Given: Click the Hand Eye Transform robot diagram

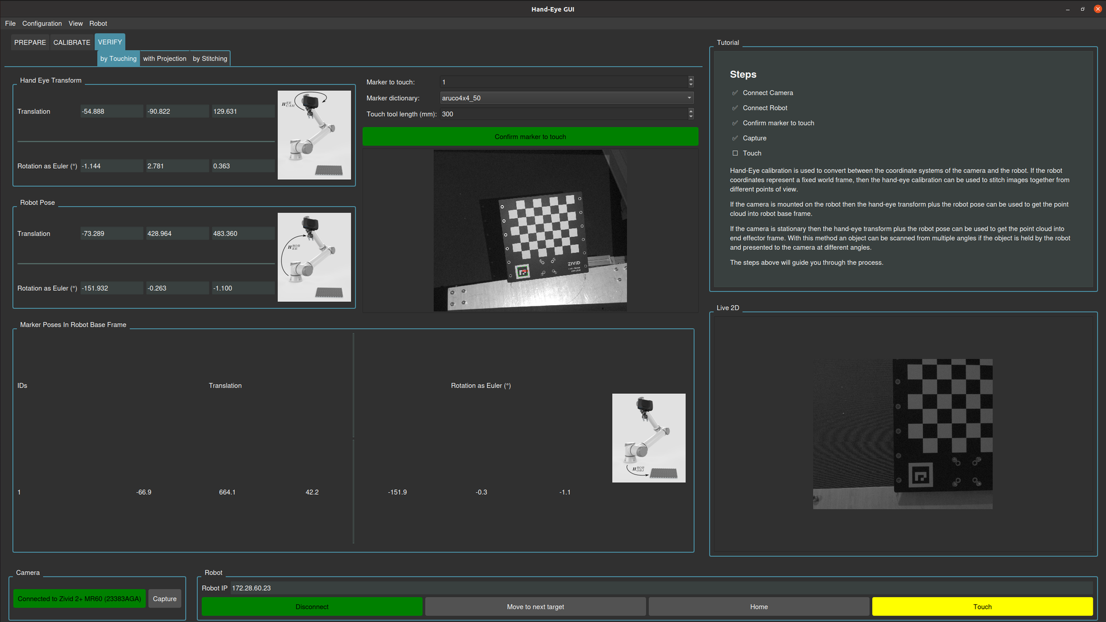Looking at the screenshot, I should pos(314,135).
